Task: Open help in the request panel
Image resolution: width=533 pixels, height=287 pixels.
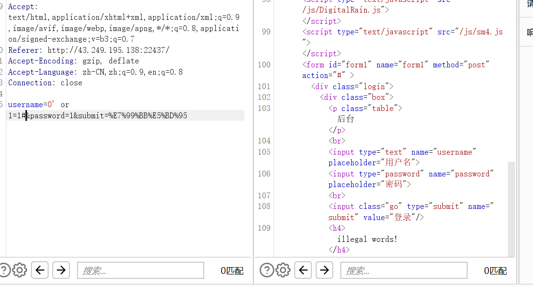Action: 4,270
